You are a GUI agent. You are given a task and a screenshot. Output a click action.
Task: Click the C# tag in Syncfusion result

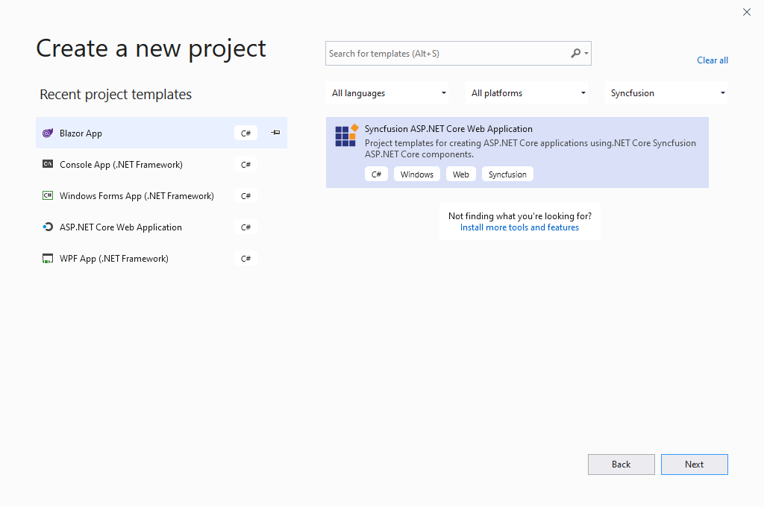click(376, 174)
